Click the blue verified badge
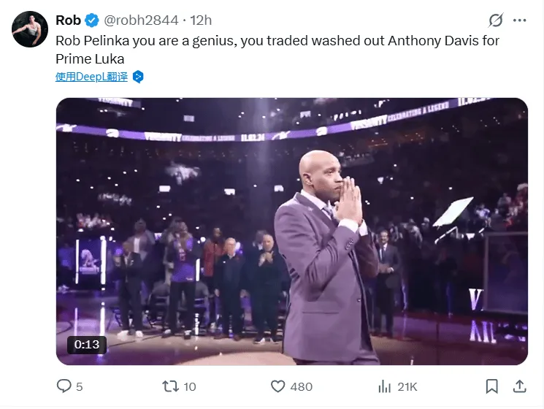Screen dimensions: 544x409 point(93,20)
